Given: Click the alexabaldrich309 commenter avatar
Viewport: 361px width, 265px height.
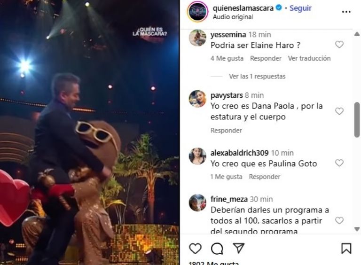Looking at the screenshot, I should click(x=197, y=156).
